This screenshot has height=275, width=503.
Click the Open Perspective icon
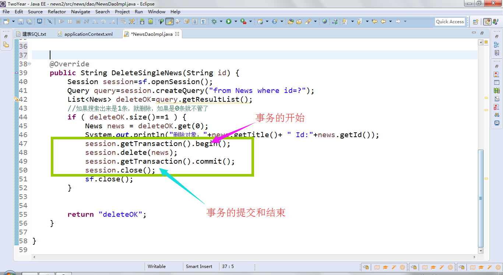475,21
